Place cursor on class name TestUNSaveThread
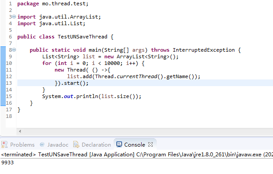 [83, 37]
